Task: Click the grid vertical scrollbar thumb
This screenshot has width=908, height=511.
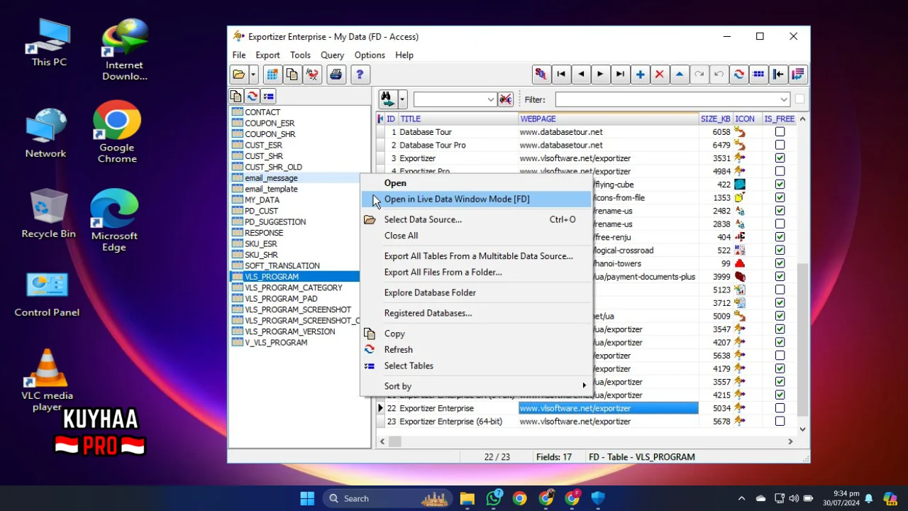Action: [803, 339]
